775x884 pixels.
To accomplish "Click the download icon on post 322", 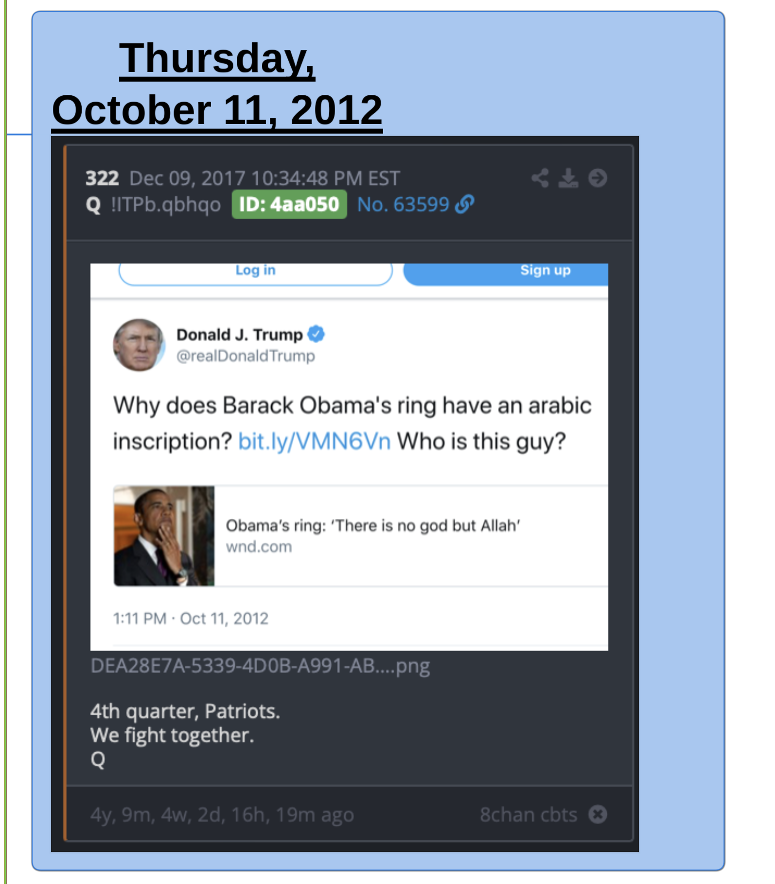I will [x=568, y=178].
